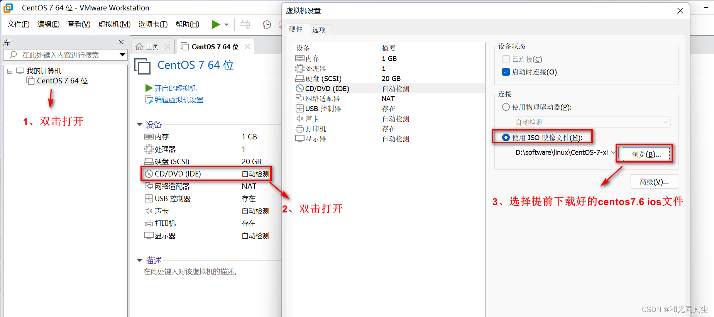The width and height of the screenshot is (714, 317).
Task: Open the 文件(F) menu
Action: click(x=19, y=24)
